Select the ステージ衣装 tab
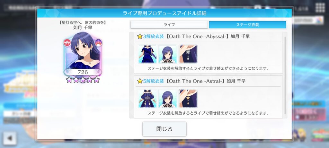The image size is (329, 148). (248, 25)
